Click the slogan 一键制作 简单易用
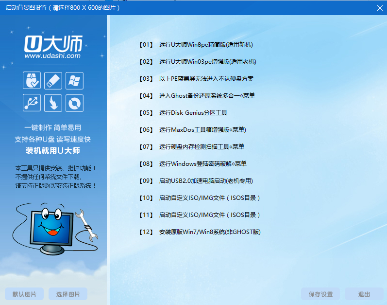This screenshot has width=387, height=305. 52,127
